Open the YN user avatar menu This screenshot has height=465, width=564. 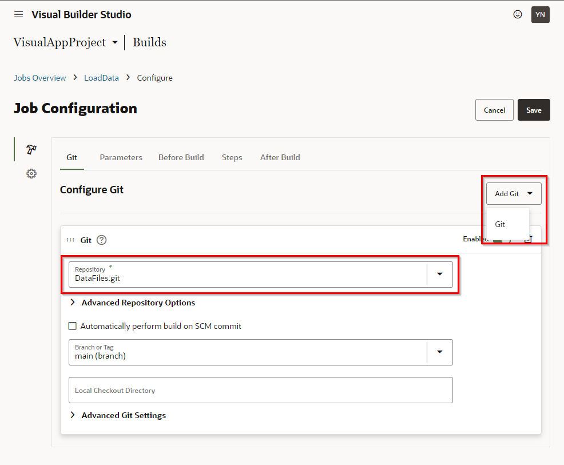pos(540,15)
